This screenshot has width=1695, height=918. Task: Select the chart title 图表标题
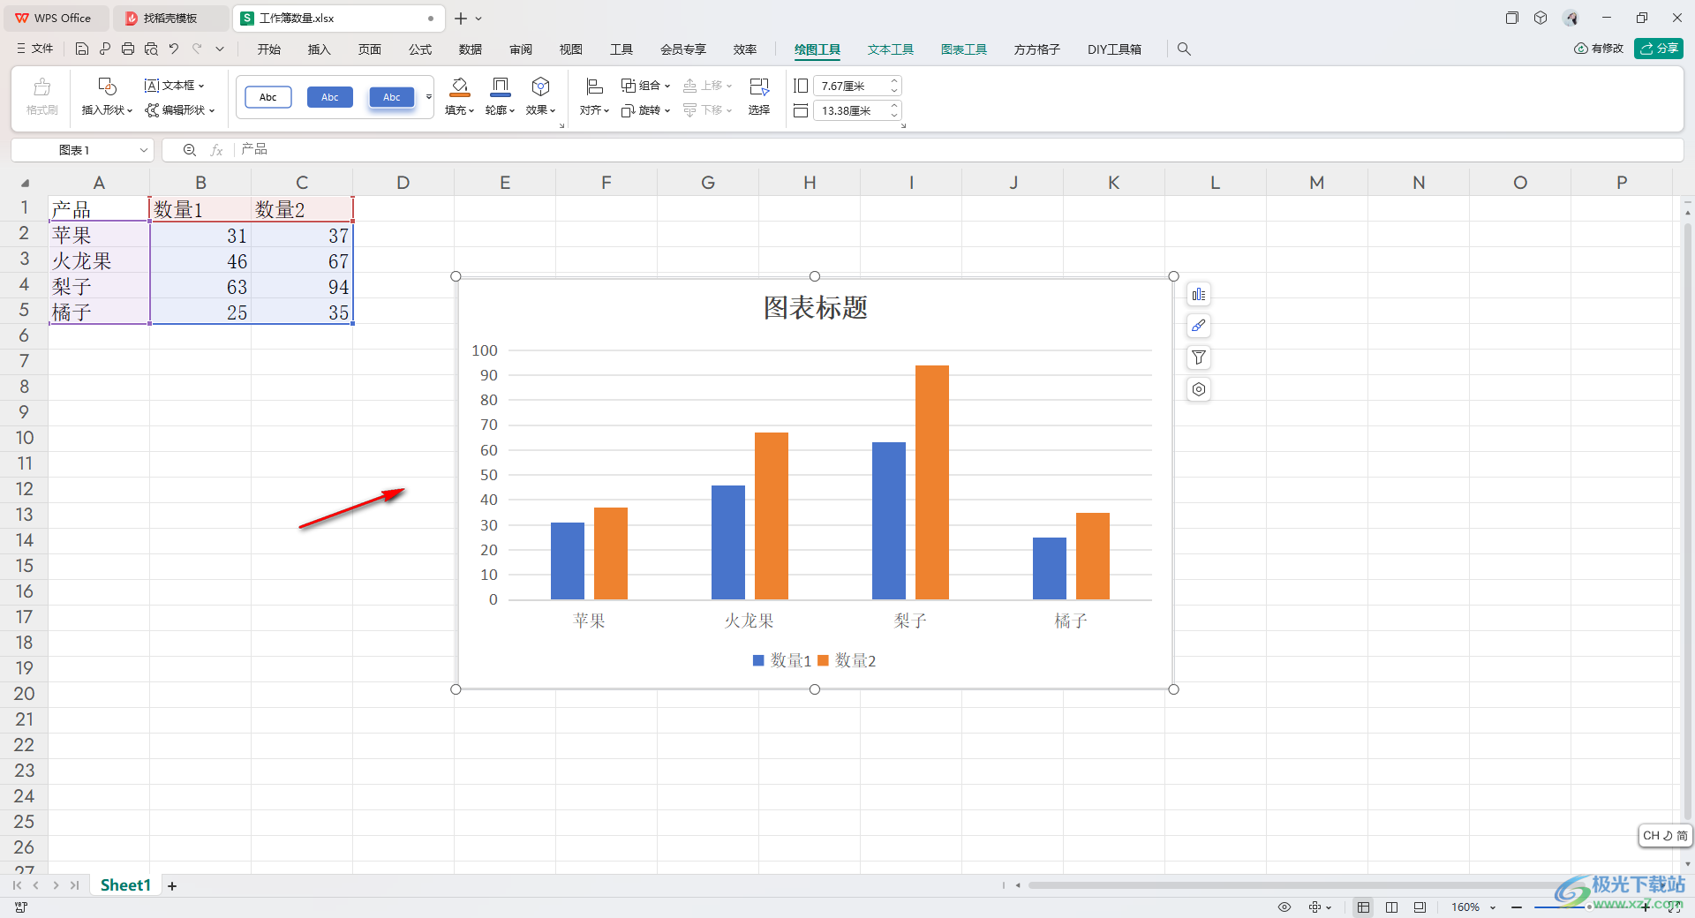tap(816, 308)
